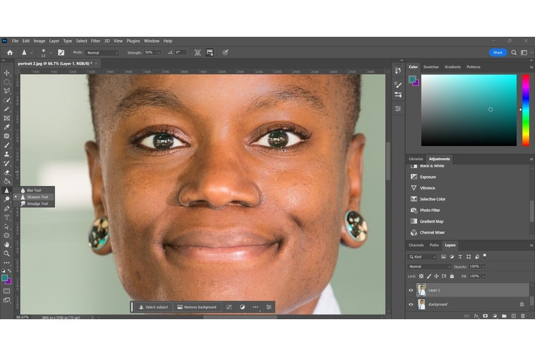Open the Image menu
Screen dimensions: 535x356
39,41
